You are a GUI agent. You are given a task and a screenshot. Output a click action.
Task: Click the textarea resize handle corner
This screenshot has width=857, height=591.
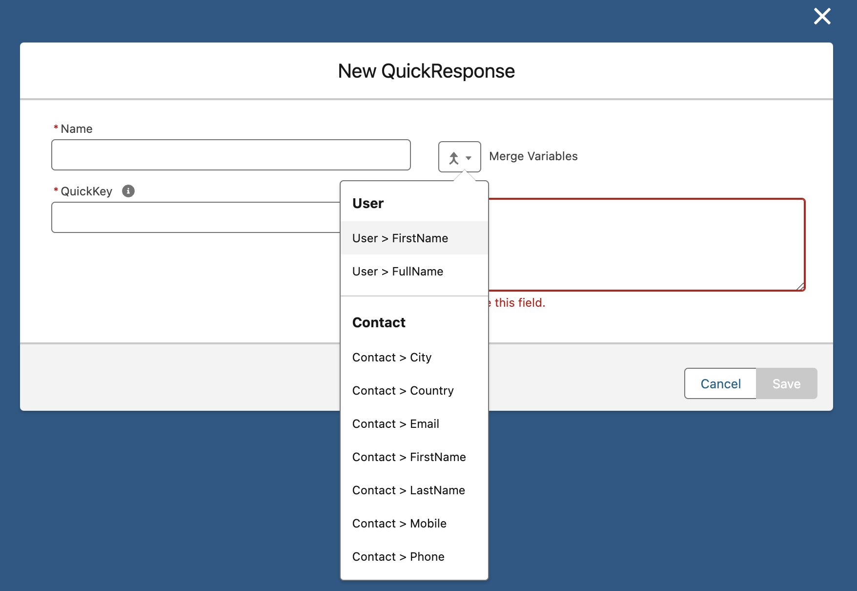pyautogui.click(x=800, y=287)
